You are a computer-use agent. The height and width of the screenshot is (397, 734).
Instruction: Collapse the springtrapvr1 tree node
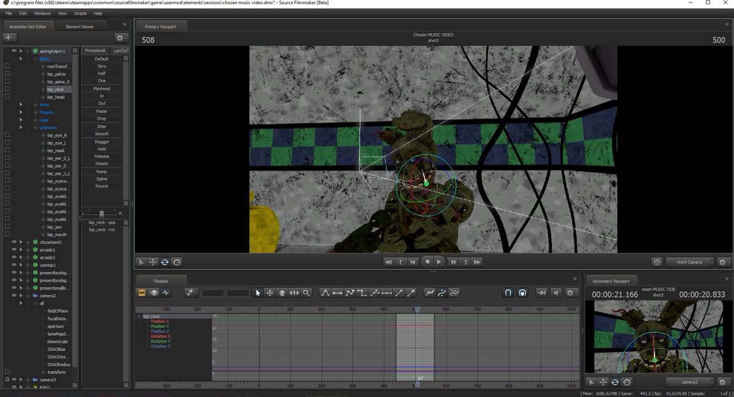28,51
